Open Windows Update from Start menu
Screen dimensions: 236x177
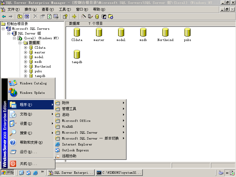[x=31, y=93]
